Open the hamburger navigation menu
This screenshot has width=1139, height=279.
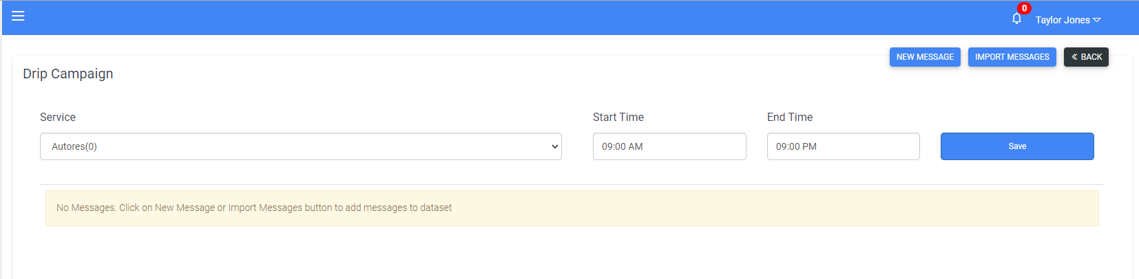[x=18, y=16]
